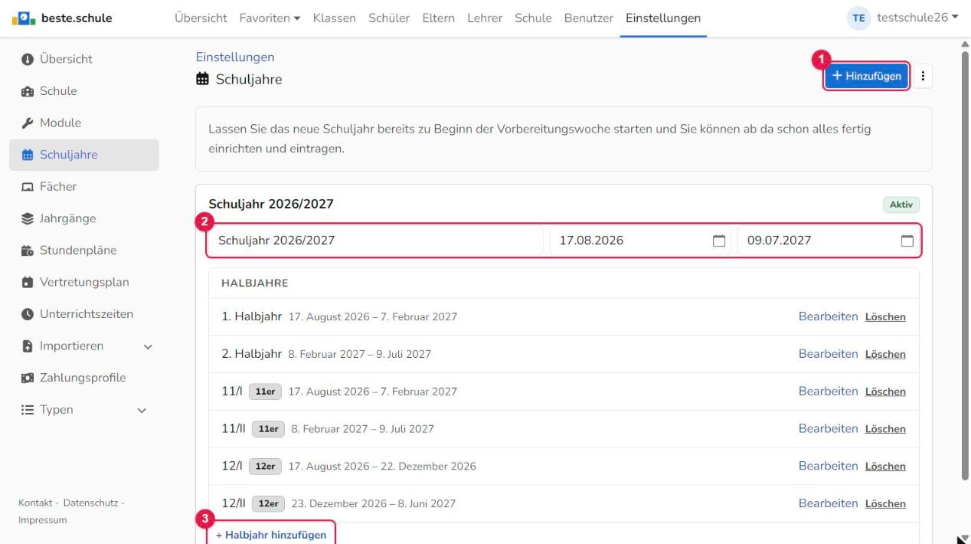This screenshot has height=544, width=971.
Task: Click Löschen for 12/I
Action: click(885, 467)
